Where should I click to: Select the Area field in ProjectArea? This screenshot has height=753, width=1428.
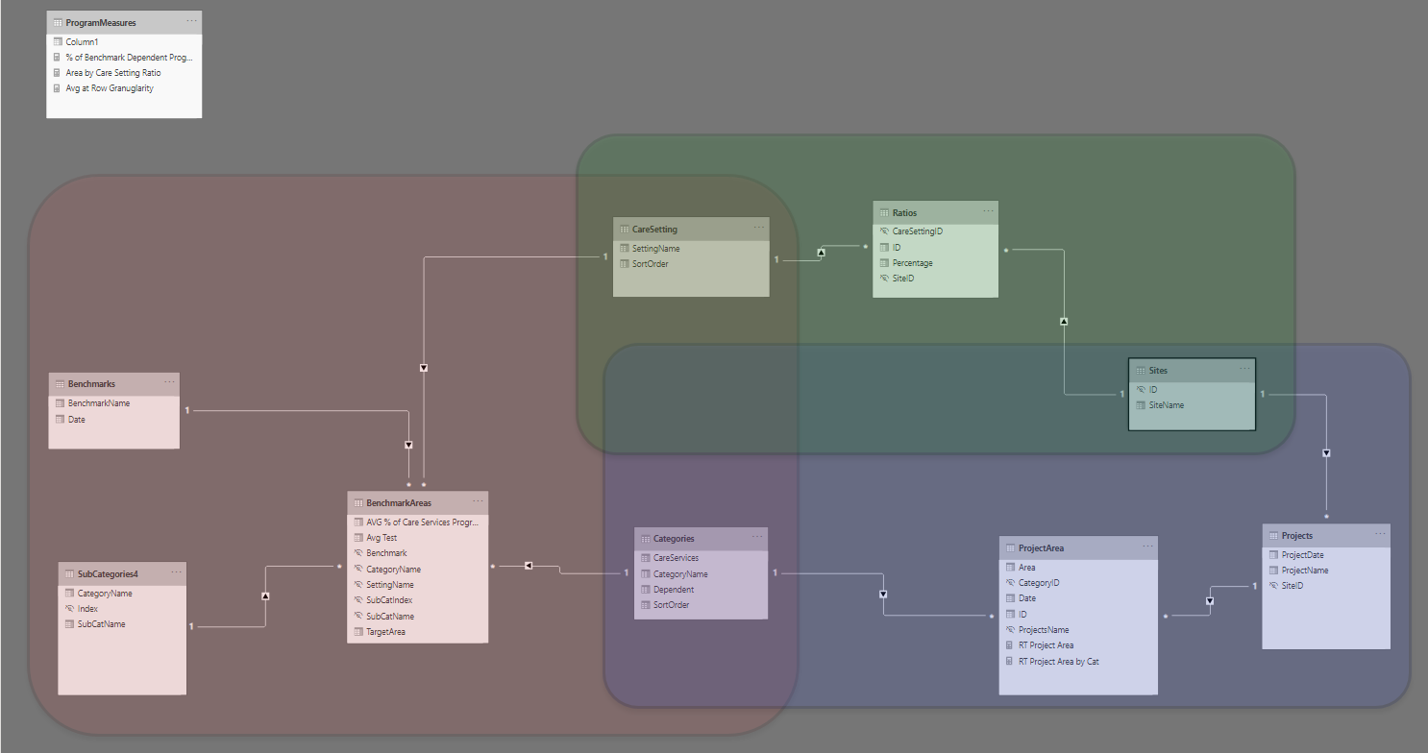(1078, 567)
